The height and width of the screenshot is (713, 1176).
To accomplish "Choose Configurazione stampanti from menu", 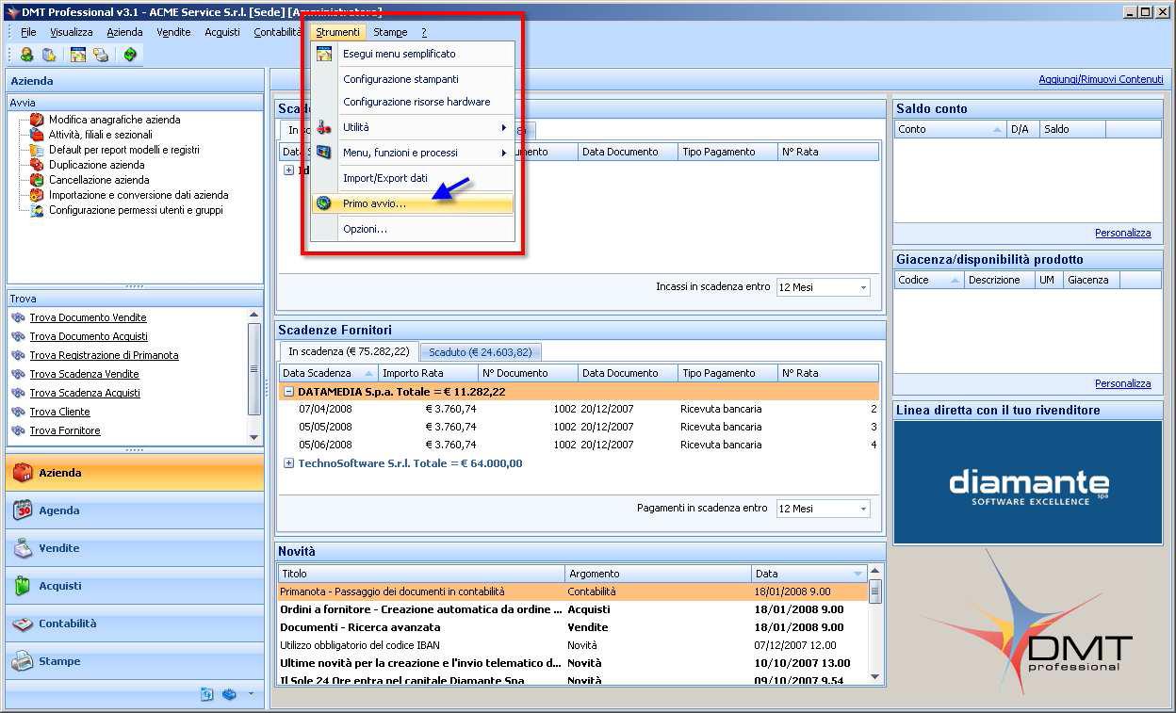I will (x=414, y=79).
